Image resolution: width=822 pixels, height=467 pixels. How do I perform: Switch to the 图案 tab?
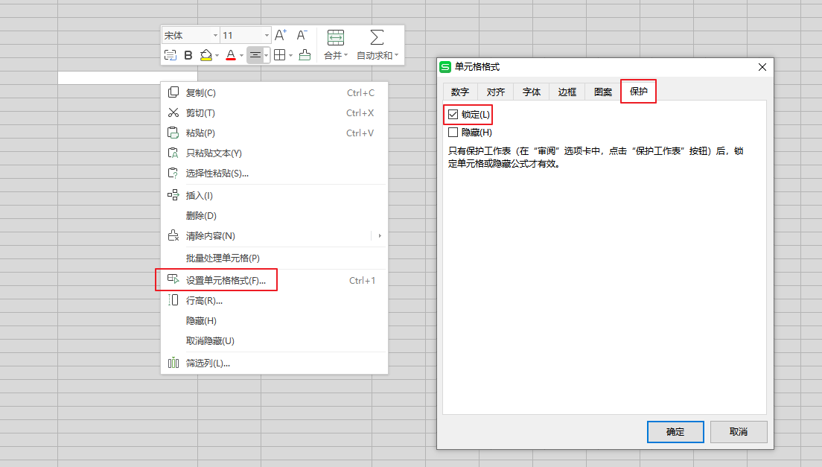603,92
